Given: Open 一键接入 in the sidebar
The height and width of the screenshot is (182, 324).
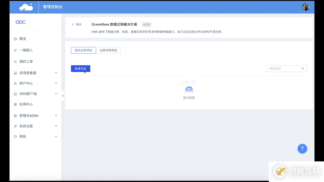Looking at the screenshot, I should click(26, 50).
